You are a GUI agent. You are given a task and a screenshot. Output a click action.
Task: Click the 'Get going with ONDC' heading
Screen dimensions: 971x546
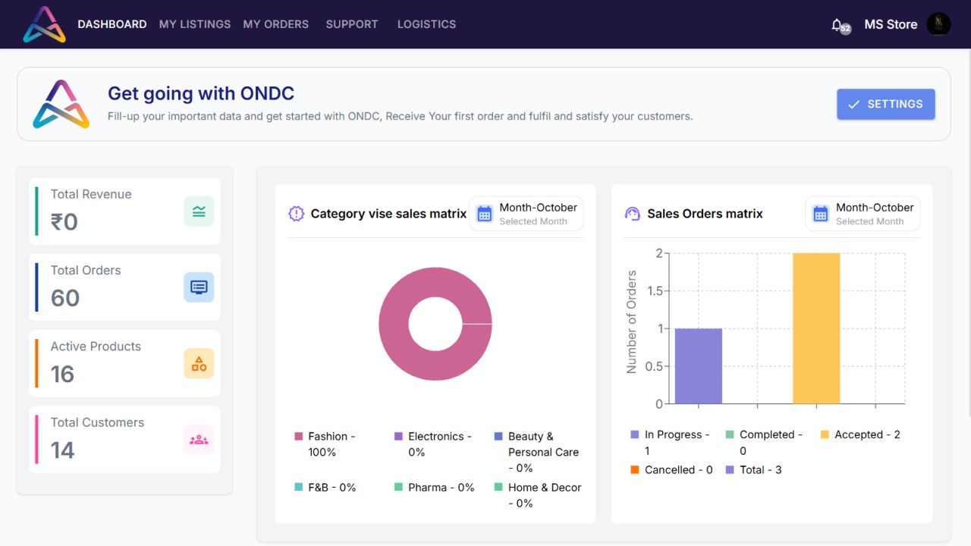[x=201, y=93]
